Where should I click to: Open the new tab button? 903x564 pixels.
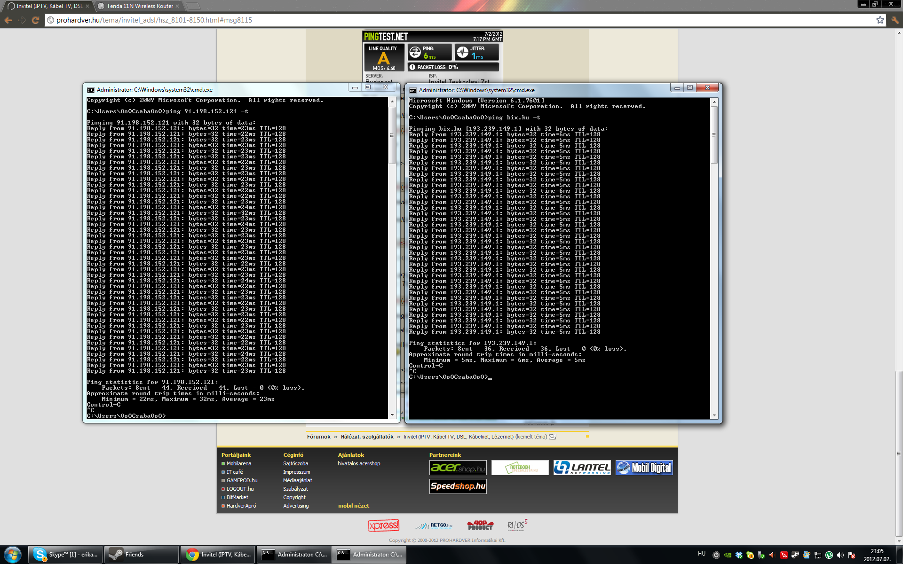(x=193, y=6)
